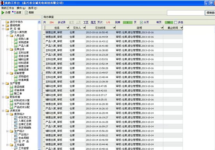The width and height of the screenshot is (215, 150).
Task: Click the 模糊查询 search button
Action: click(210, 13)
